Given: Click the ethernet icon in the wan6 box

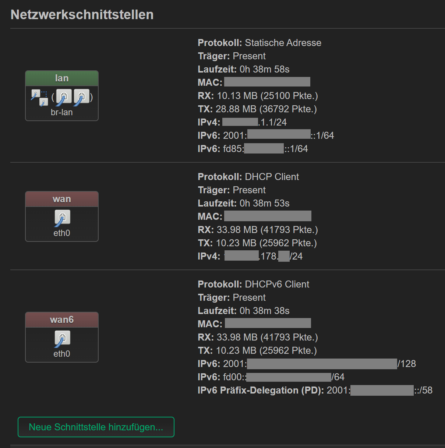Looking at the screenshot, I should click(x=62, y=338).
